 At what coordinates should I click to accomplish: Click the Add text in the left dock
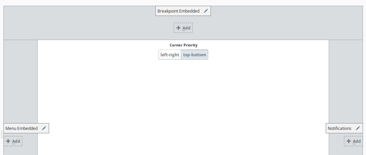pyautogui.click(x=16, y=141)
